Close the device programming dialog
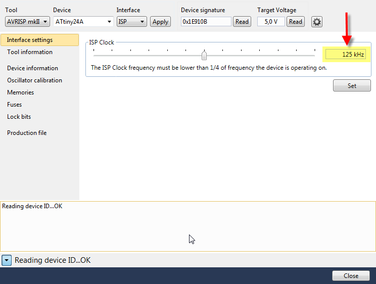 tap(351, 276)
